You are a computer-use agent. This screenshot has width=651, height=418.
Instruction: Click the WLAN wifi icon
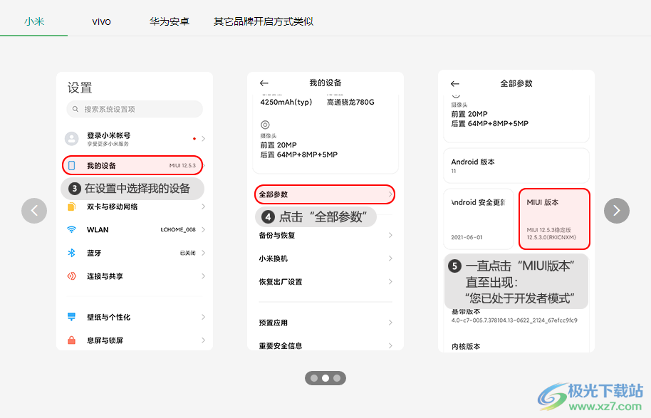click(x=71, y=229)
